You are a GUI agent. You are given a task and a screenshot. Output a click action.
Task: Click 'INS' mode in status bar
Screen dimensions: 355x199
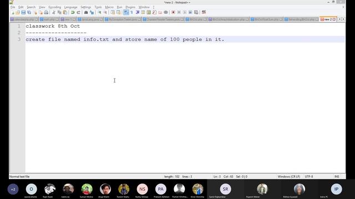pos(337,176)
